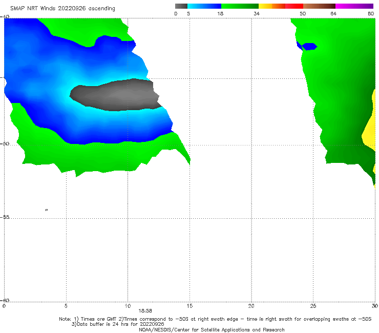Select the red segment of the color bar

click(x=294, y=6)
